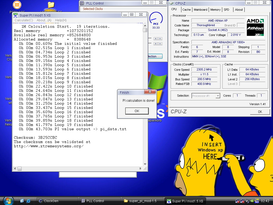Click the Loop 19 finished line
The height and width of the screenshot is (205, 273).
click(56, 125)
